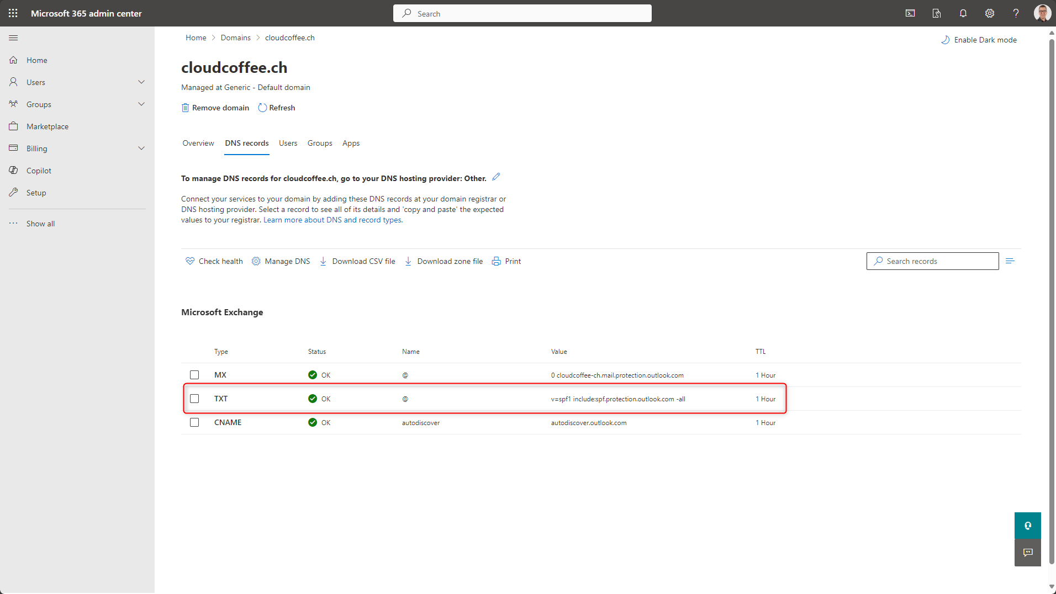Click Remove domain button
Image resolution: width=1056 pixels, height=594 pixels.
215,108
